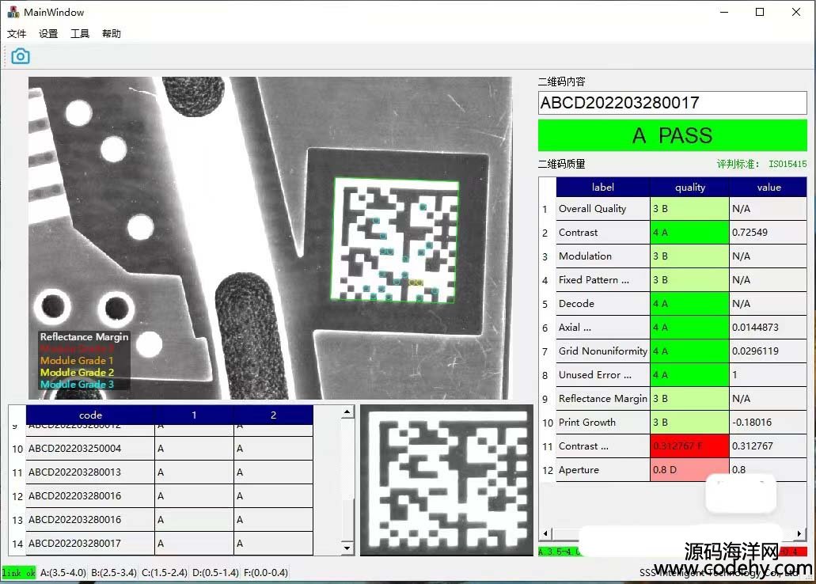Click the value column header
Screen dimensions: 816x584
tap(769, 188)
